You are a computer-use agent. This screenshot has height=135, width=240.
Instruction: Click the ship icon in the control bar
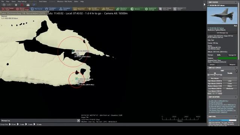tap(28, 5)
